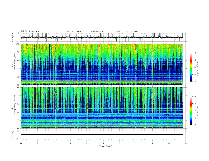Click the "4" frequency tick on ch.1 spectrogram

[x=18, y=69]
